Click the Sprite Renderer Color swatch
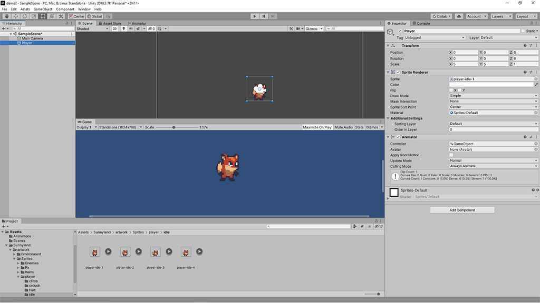 pos(490,84)
